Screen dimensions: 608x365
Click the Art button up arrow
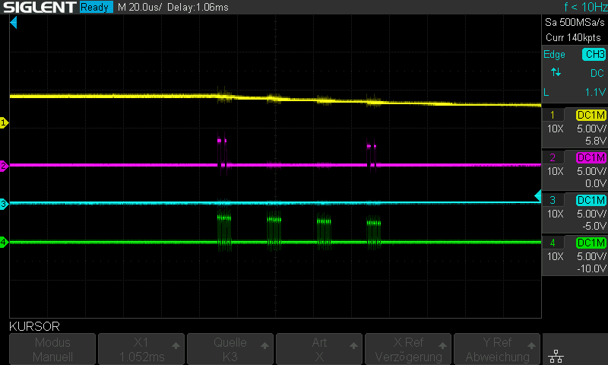click(x=353, y=345)
